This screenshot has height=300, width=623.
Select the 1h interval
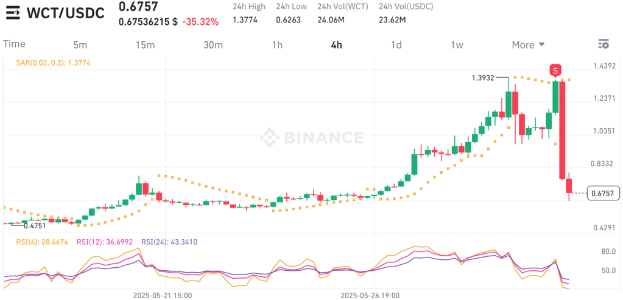(277, 45)
